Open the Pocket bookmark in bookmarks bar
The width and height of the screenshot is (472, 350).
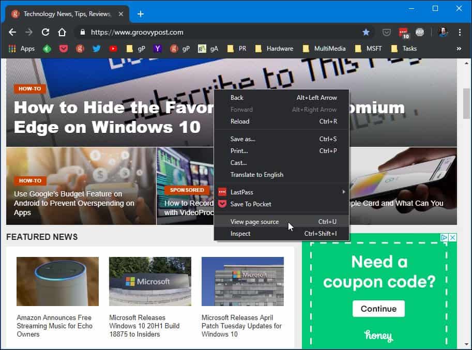click(x=64, y=49)
